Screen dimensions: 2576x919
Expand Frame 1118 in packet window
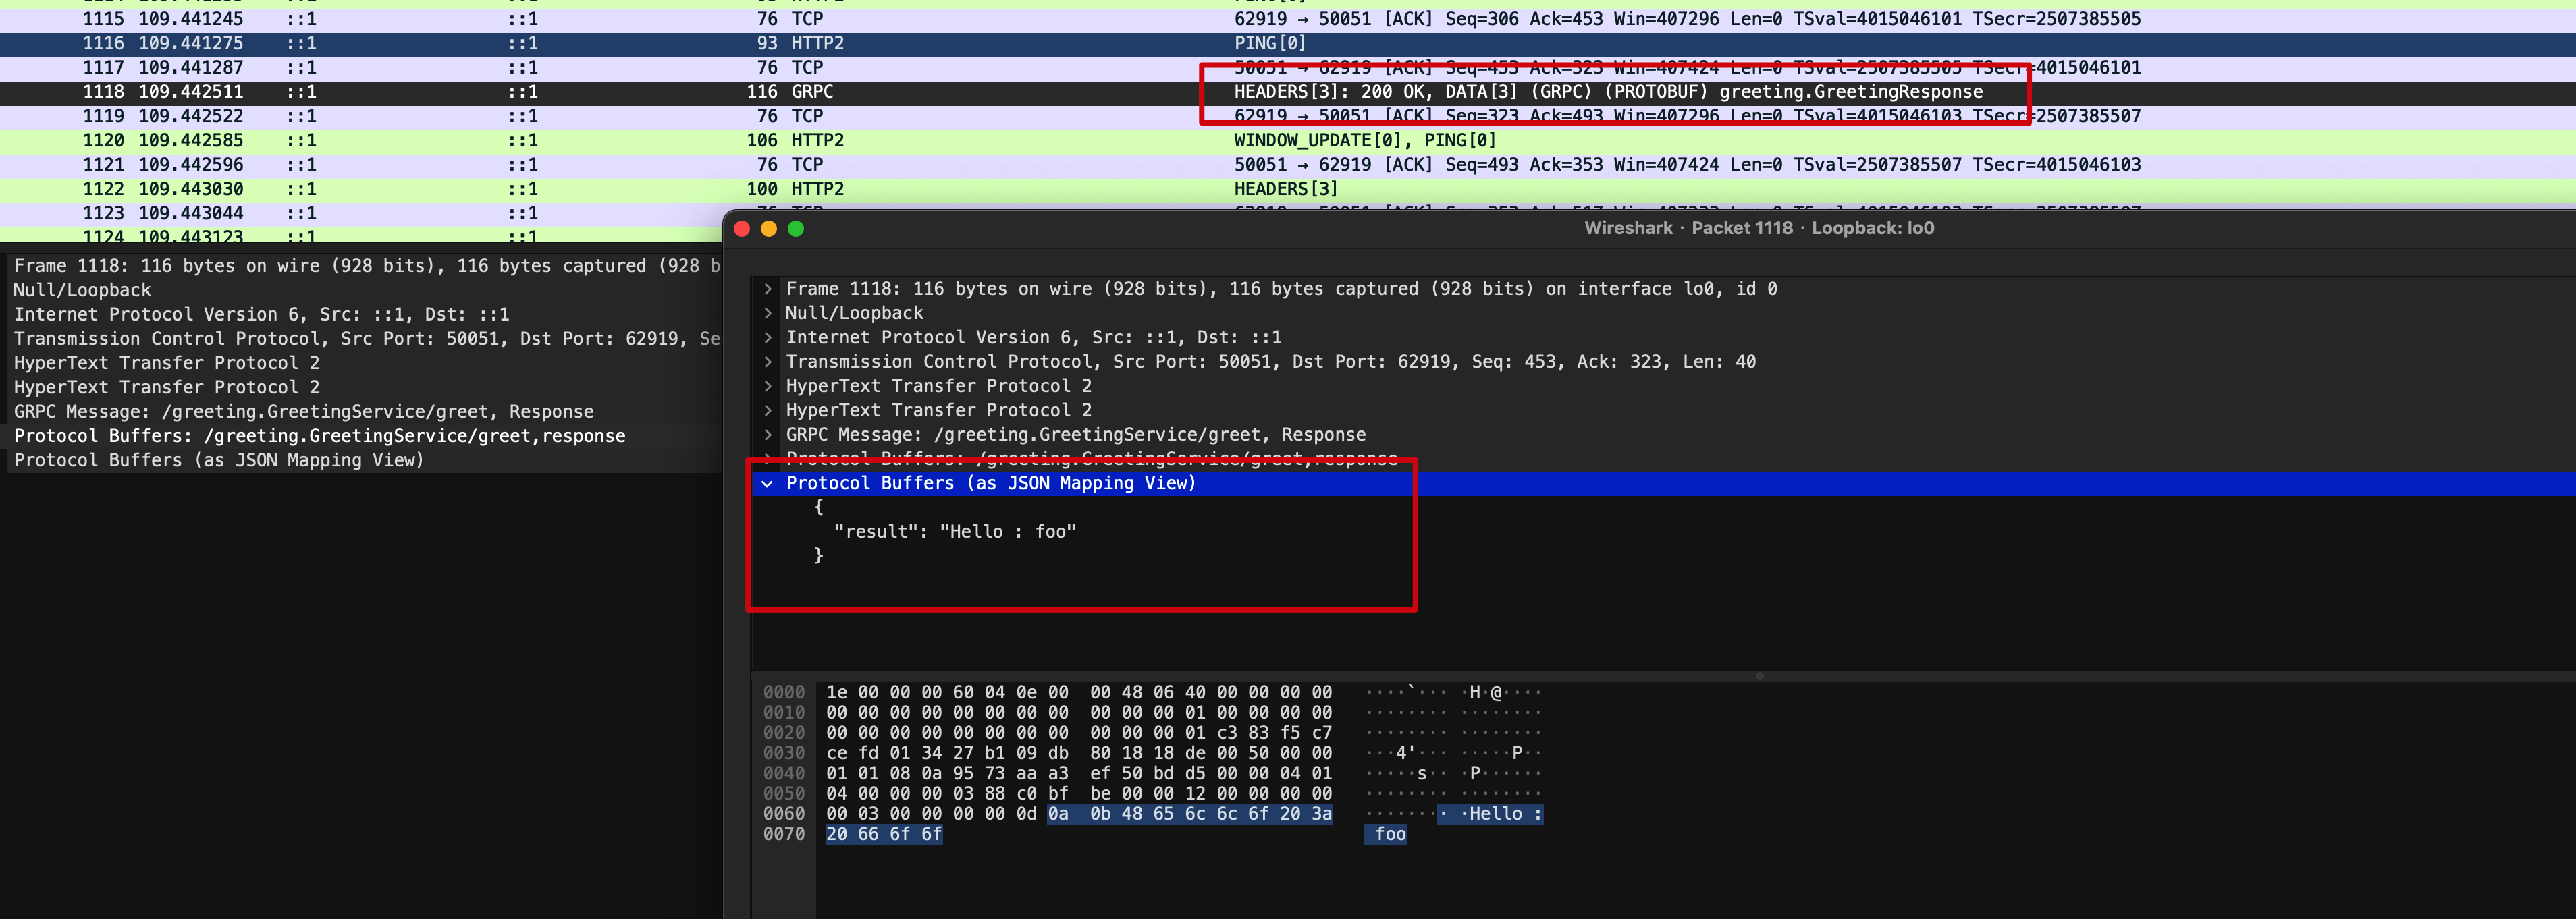point(767,289)
